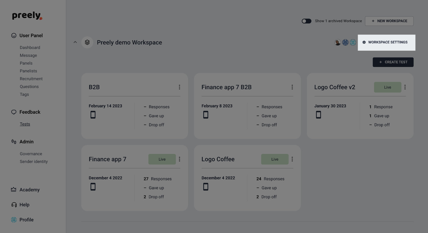Open the workspace layers icon
Image resolution: width=428 pixels, height=233 pixels.
coord(87,42)
